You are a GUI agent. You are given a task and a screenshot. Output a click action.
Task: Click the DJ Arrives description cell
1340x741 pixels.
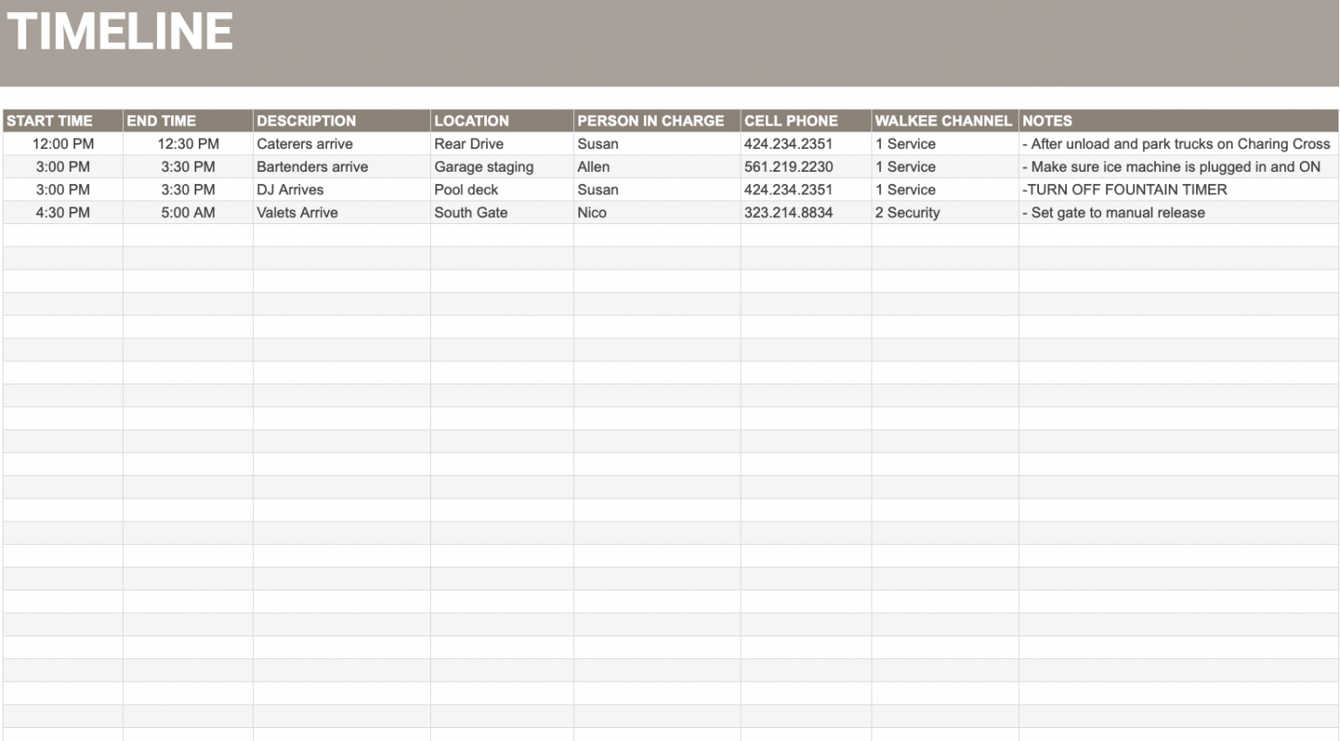(288, 189)
